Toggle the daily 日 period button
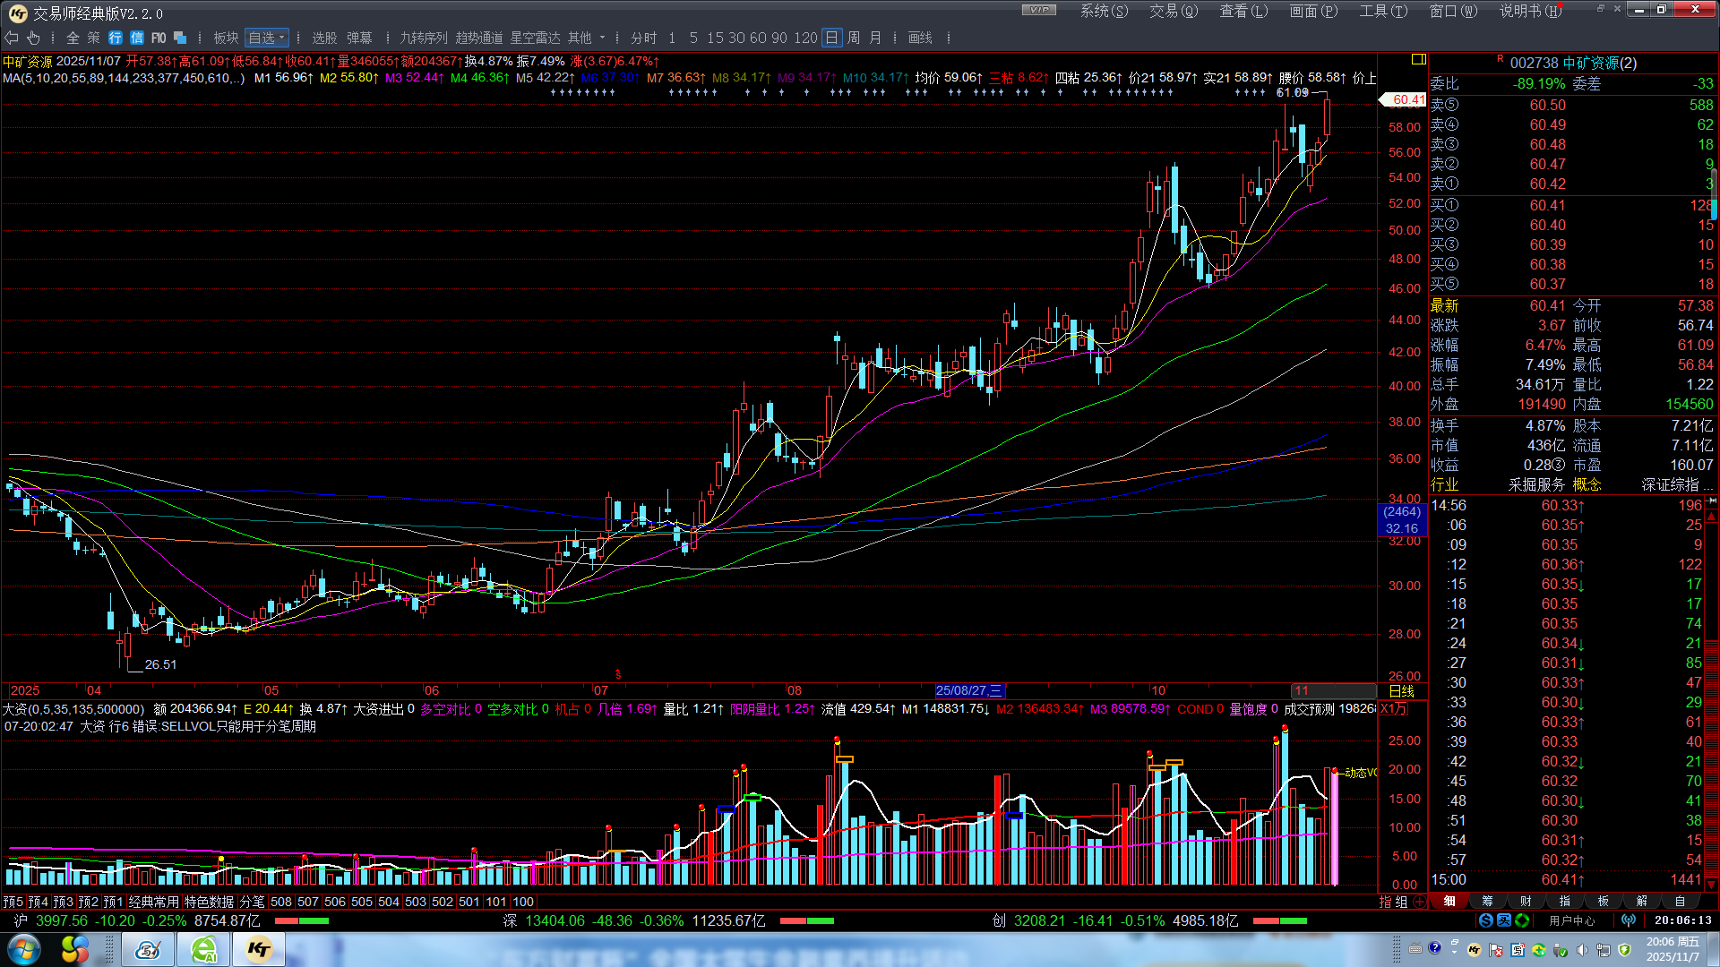1720x967 pixels. click(831, 38)
